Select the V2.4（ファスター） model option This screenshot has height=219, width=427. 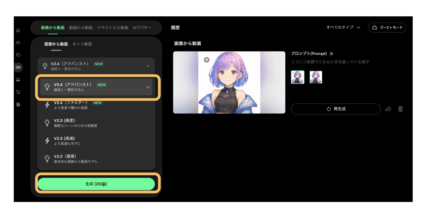pos(96,105)
